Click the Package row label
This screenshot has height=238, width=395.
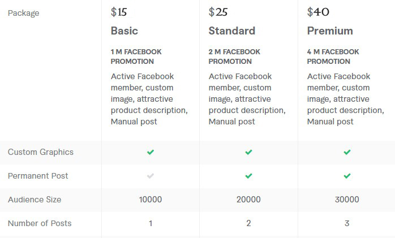tap(24, 12)
